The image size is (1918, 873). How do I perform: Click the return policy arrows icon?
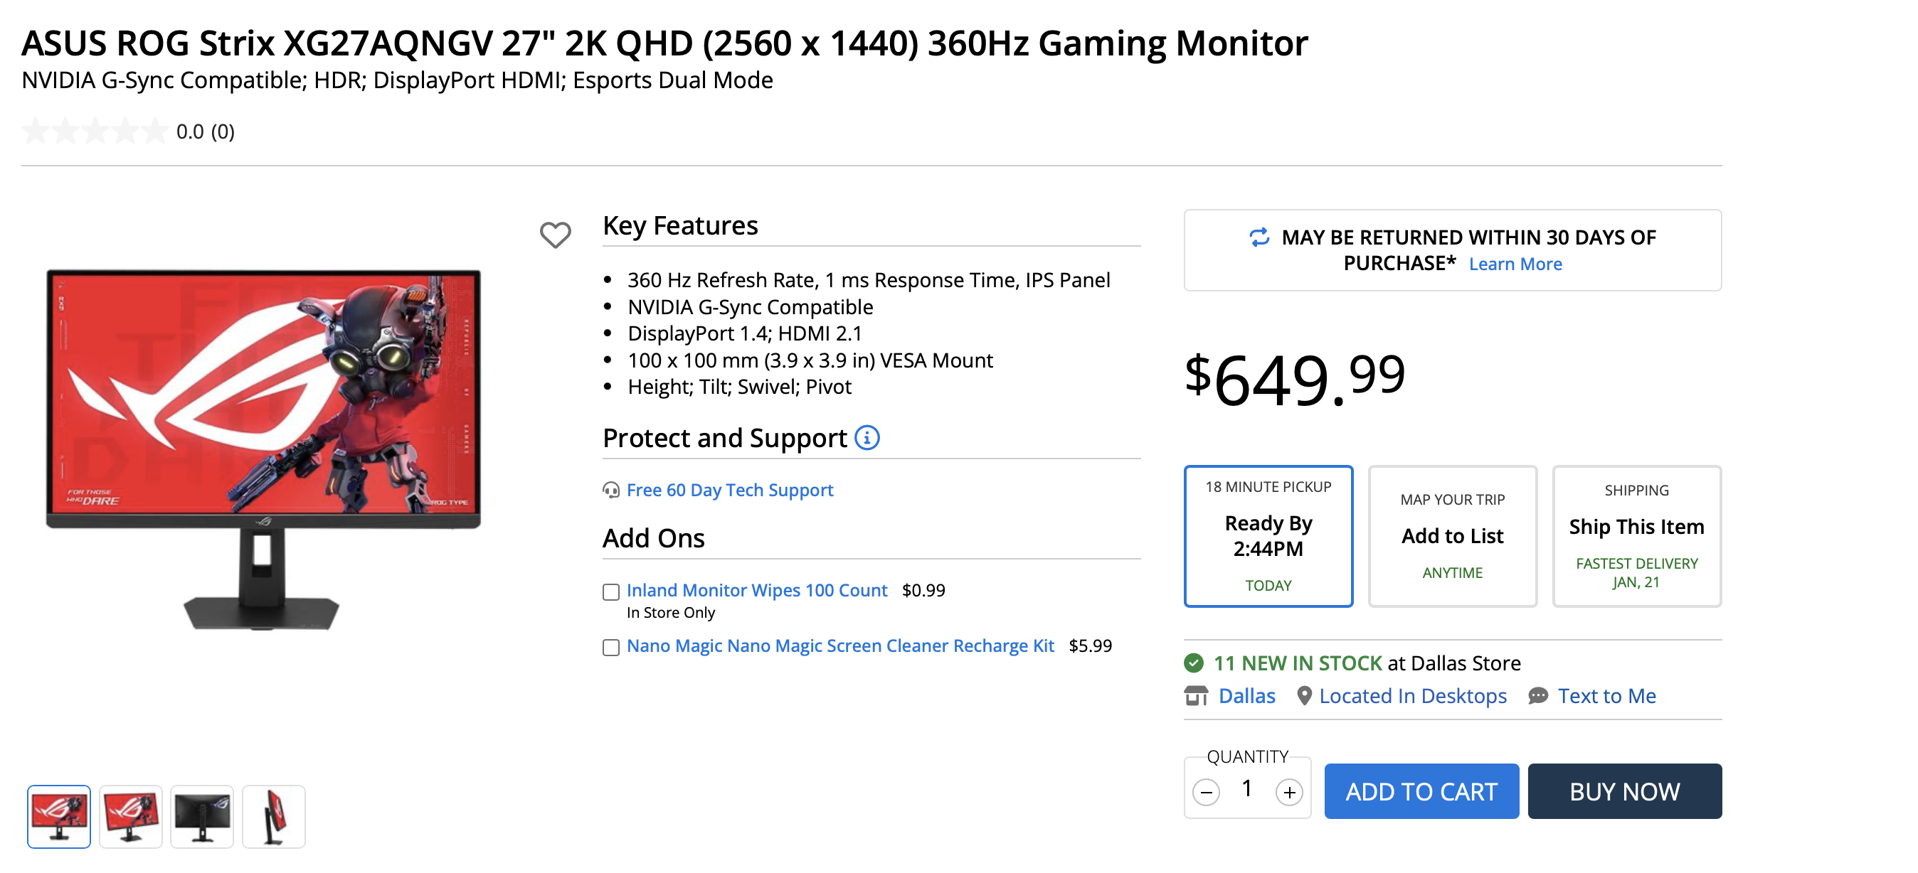(x=1259, y=237)
